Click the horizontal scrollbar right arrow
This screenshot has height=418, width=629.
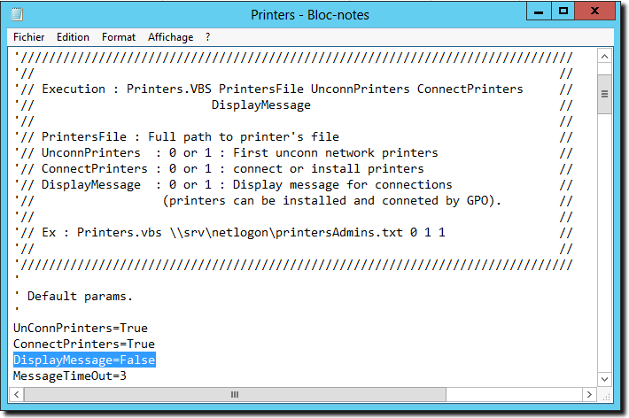pos(589,394)
